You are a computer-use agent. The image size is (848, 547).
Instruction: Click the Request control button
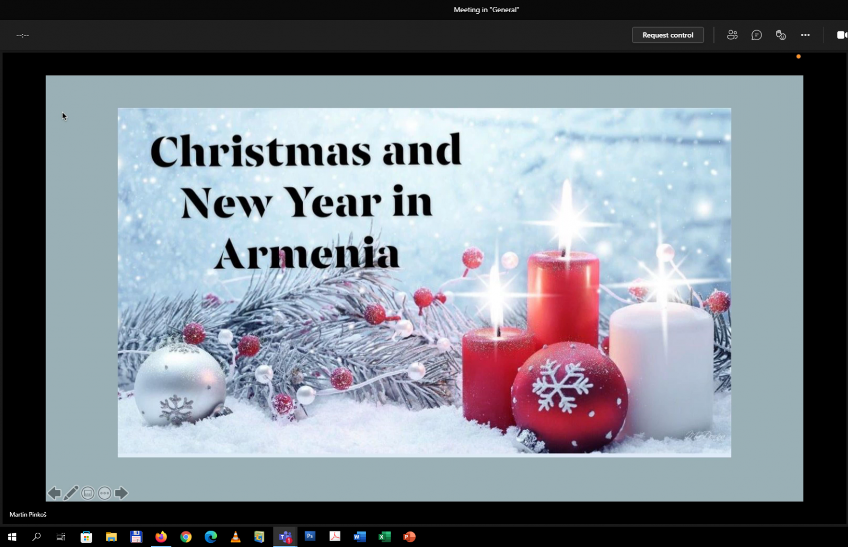[x=667, y=35]
